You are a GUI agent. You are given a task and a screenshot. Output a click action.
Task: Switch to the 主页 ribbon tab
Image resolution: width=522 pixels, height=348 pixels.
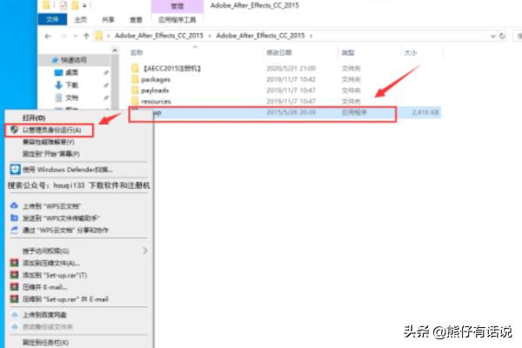click(x=80, y=20)
